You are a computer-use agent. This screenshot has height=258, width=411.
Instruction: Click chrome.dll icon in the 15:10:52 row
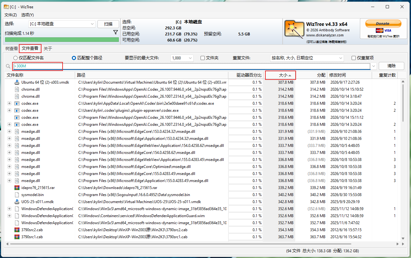17,89
